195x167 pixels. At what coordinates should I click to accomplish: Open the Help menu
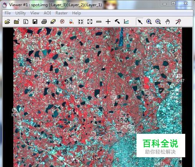76,13
